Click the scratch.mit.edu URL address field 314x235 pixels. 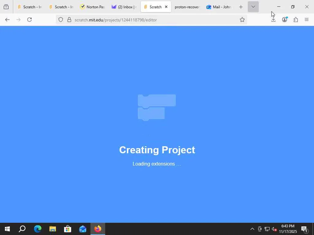point(151,20)
